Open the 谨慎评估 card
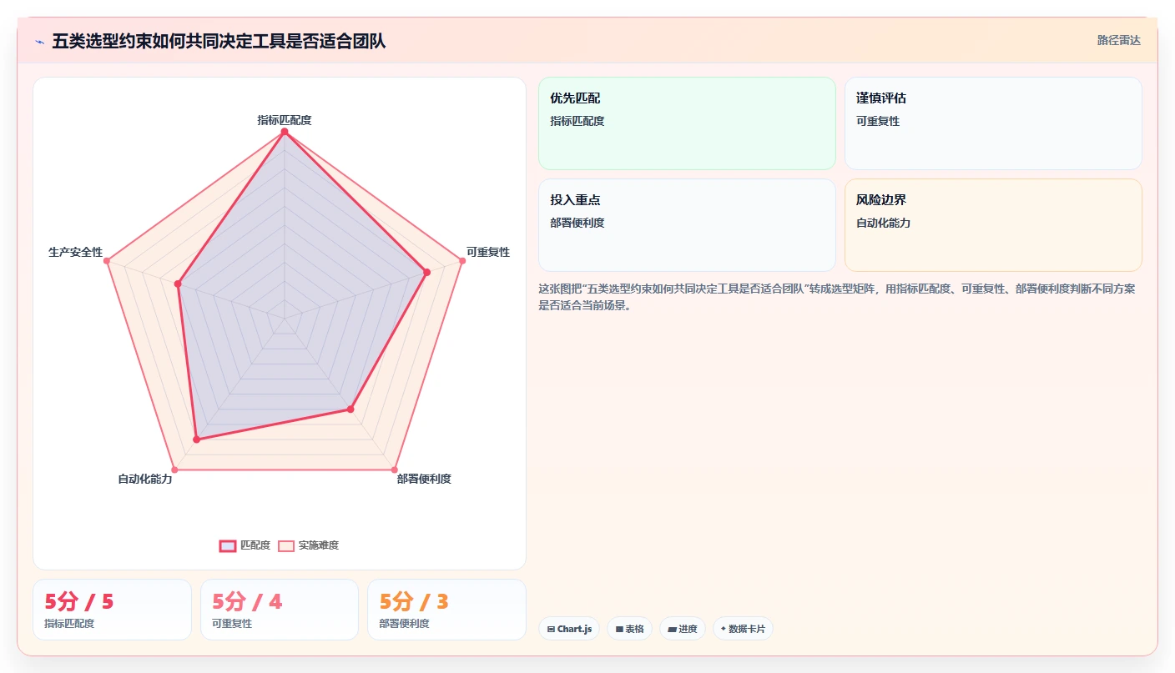The width and height of the screenshot is (1175, 673). [x=993, y=123]
